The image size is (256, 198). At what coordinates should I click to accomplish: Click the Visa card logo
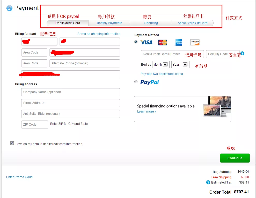(x=147, y=42)
